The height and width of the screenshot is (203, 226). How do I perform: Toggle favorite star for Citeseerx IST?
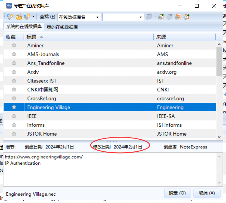tap(14, 81)
